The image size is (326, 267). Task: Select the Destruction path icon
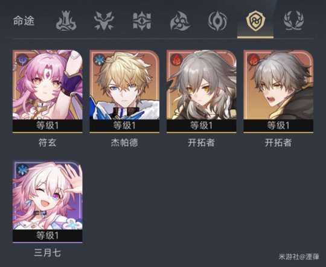pos(66,21)
